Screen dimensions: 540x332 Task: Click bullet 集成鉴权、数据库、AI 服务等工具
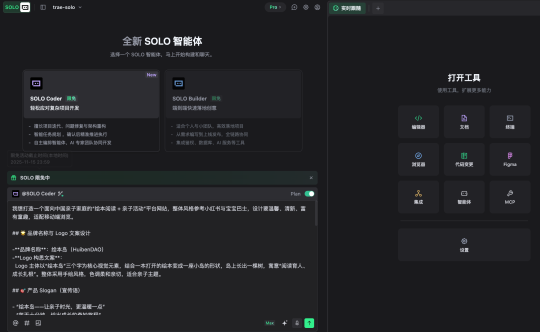tap(210, 142)
